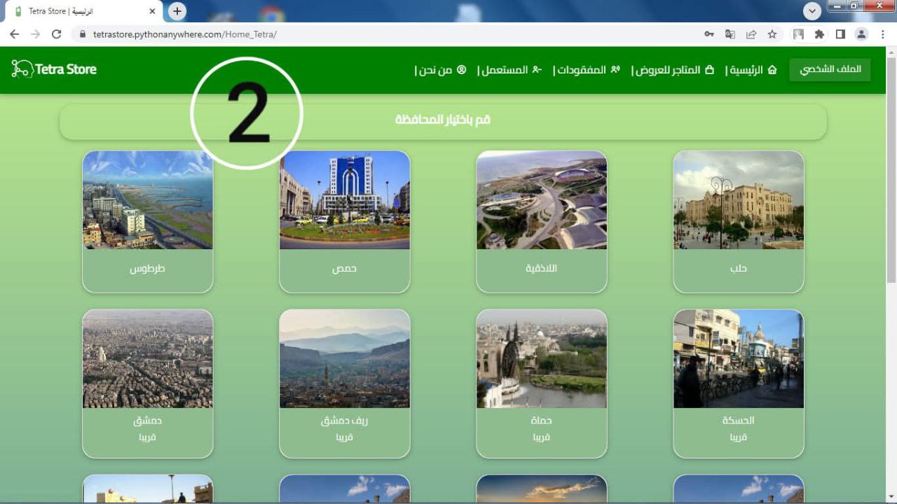This screenshot has width=897, height=504.
Task: Click the person icon beside المستعمل
Action: [537, 69]
